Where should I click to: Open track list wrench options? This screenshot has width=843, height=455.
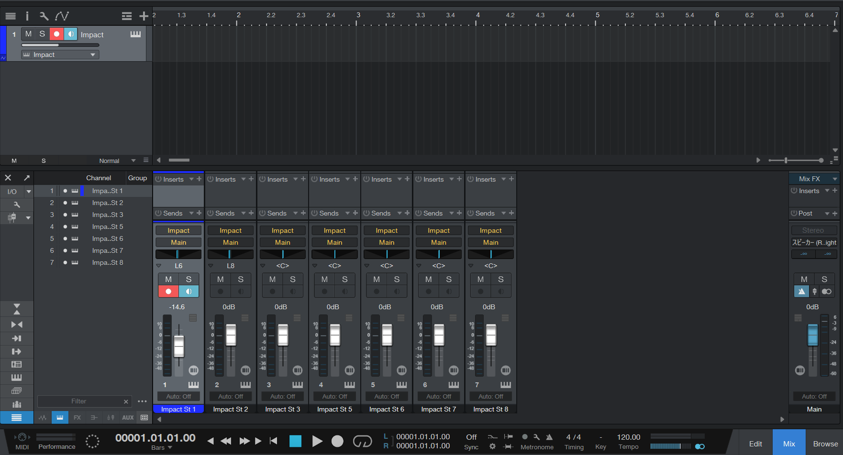pyautogui.click(x=44, y=16)
